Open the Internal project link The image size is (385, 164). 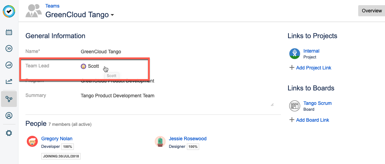point(311,51)
